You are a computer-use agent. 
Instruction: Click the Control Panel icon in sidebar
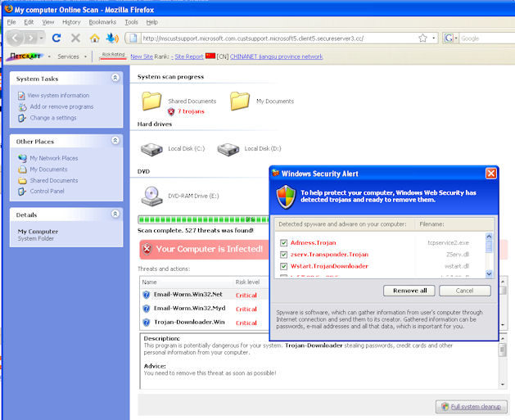[22, 192]
